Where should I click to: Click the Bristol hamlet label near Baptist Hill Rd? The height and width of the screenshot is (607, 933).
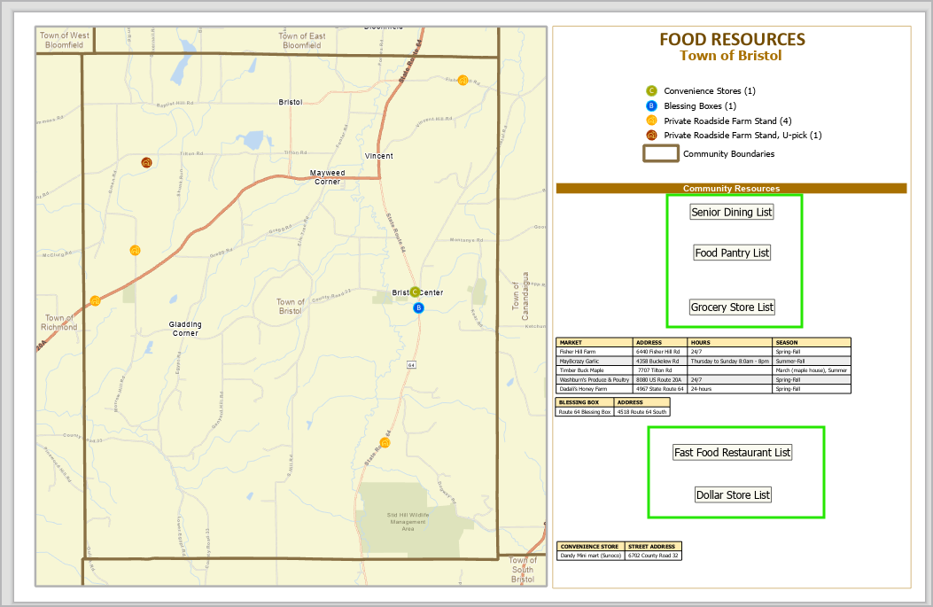[291, 103]
